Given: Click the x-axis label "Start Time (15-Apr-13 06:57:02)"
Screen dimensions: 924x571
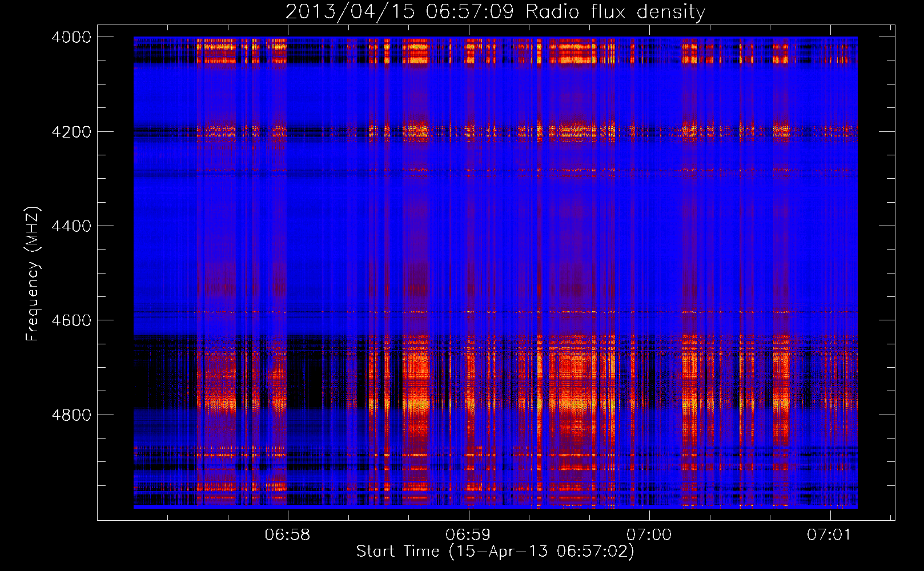Looking at the screenshot, I should point(495,552).
